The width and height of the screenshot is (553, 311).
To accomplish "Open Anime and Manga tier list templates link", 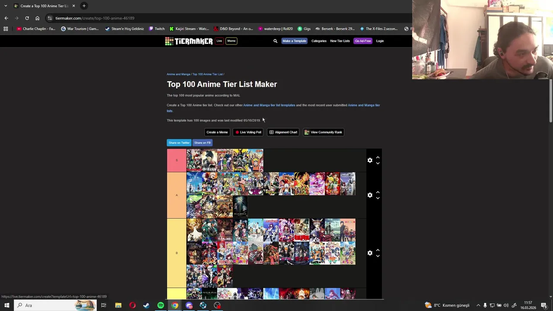I will click(269, 105).
